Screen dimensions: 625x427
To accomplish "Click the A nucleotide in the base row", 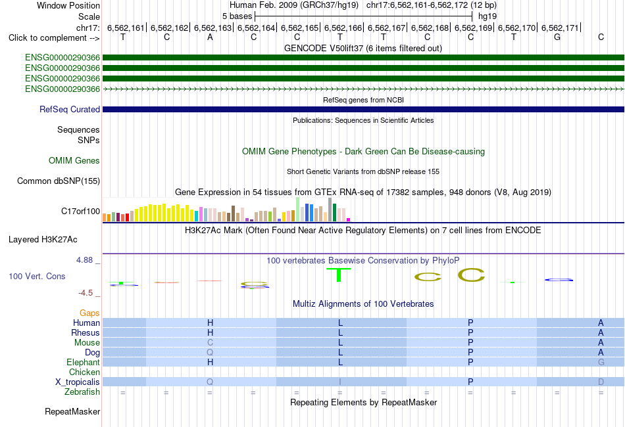I will tap(210, 37).
